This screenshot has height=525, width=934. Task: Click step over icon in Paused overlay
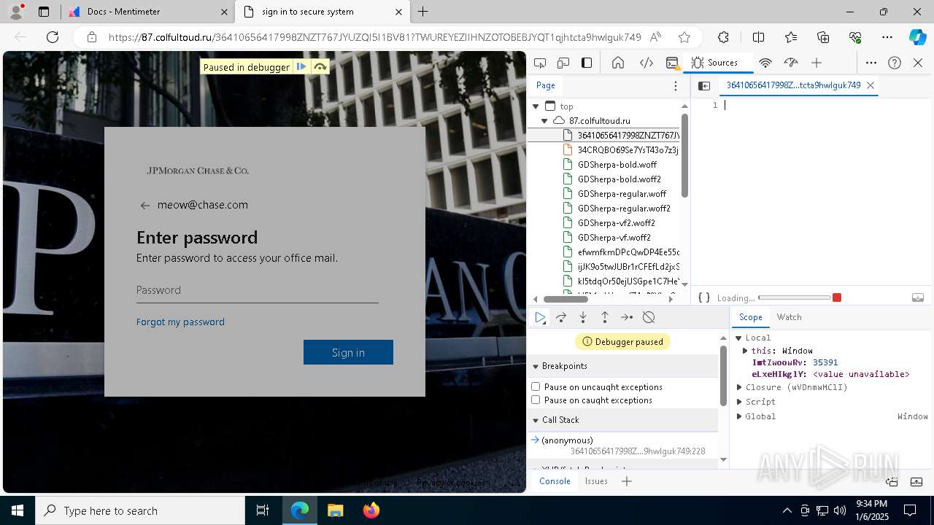[320, 67]
